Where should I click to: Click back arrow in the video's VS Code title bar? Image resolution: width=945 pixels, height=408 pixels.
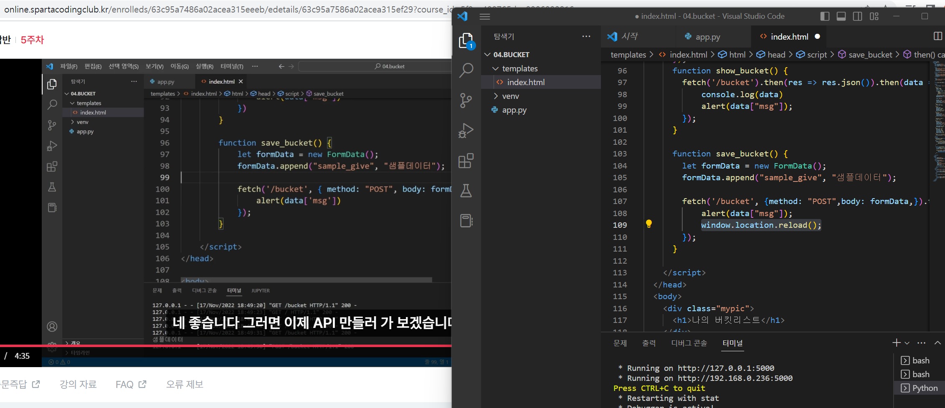281,66
